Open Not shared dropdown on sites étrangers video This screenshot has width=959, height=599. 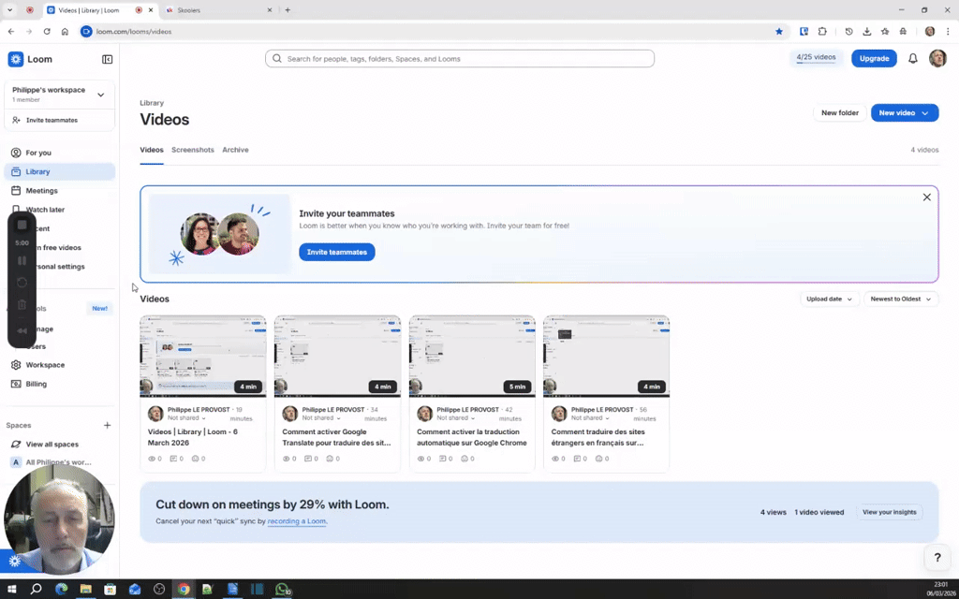[591, 418]
